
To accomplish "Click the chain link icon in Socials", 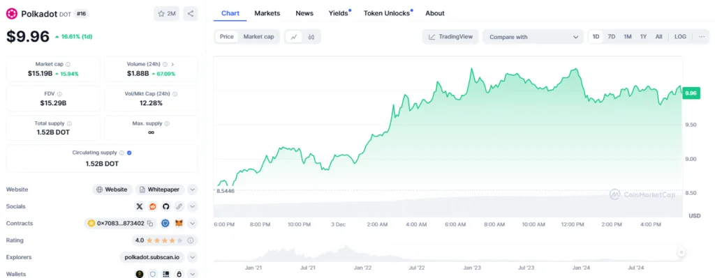I will (x=179, y=206).
